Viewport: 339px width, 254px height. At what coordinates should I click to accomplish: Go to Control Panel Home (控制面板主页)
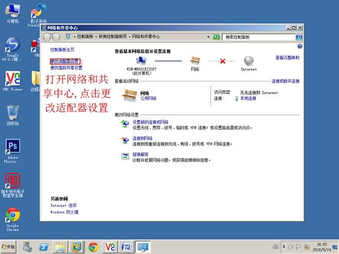pyautogui.click(x=62, y=50)
